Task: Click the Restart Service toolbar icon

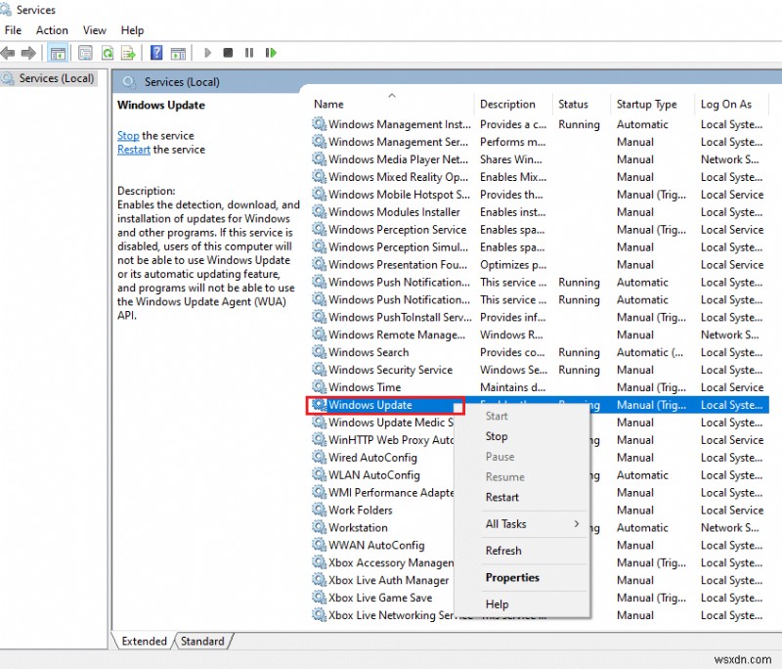Action: pos(272,53)
